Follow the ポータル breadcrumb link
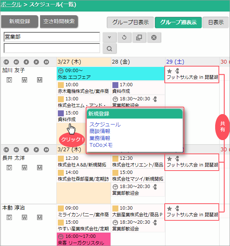Image resolution: width=230 pixels, height=246 pixels. click(x=11, y=4)
